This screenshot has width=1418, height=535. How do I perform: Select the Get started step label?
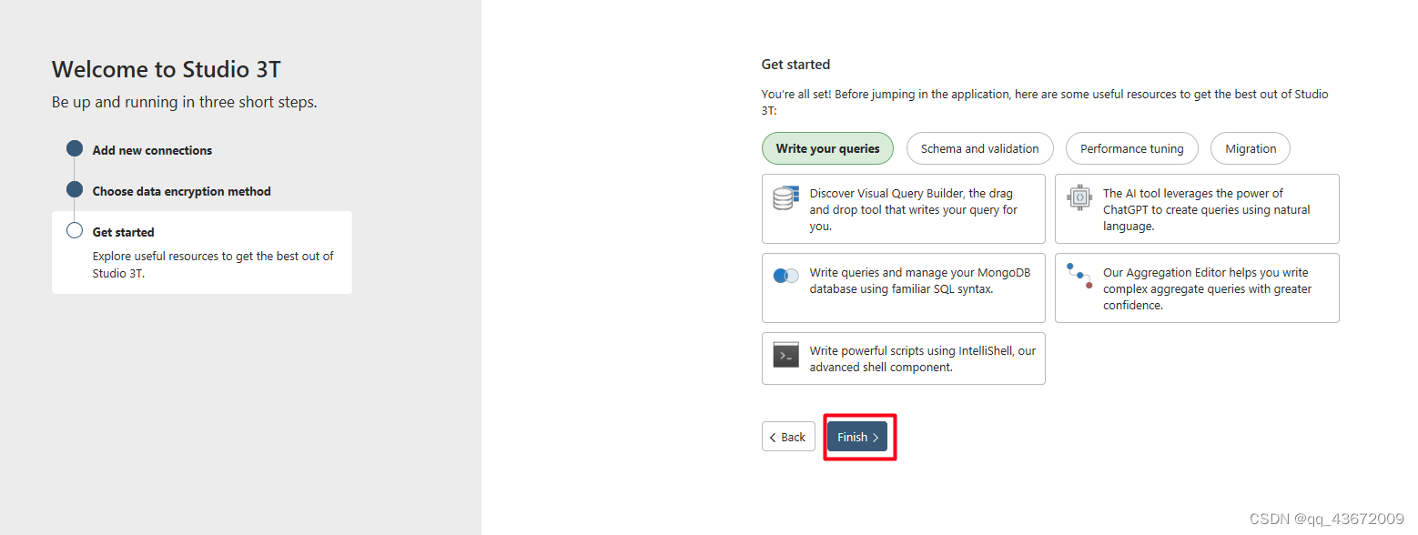pos(124,232)
